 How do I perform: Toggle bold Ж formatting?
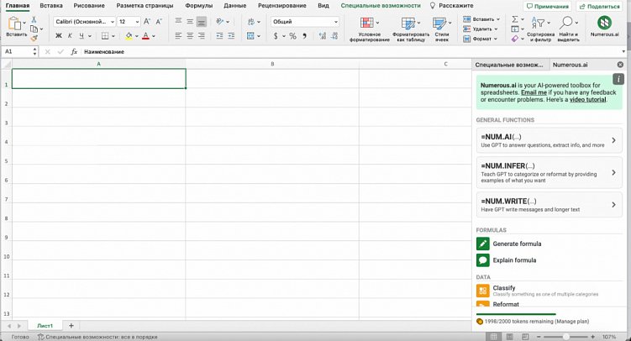pos(59,36)
